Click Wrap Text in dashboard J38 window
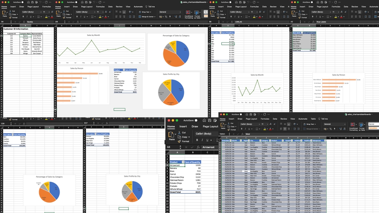Viewport: 379px width, 213px height. 145,12
